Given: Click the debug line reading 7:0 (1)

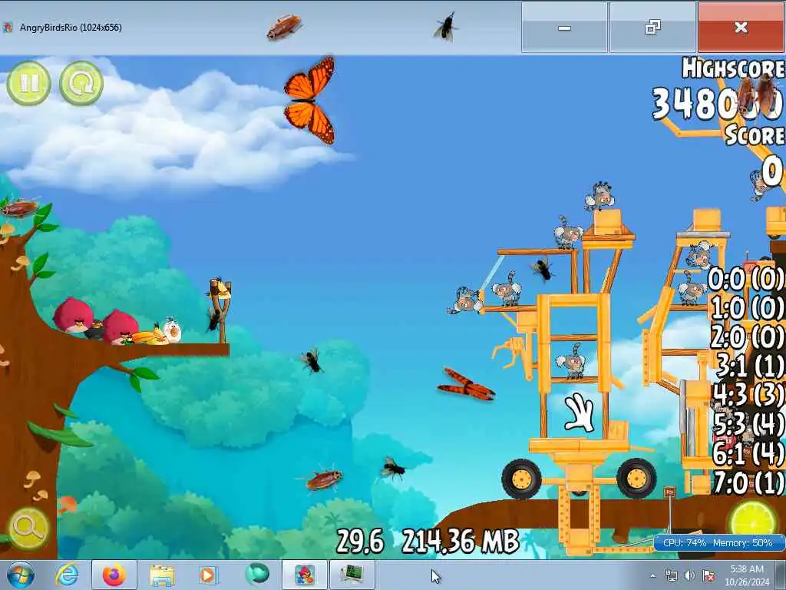Looking at the screenshot, I should click(748, 483).
